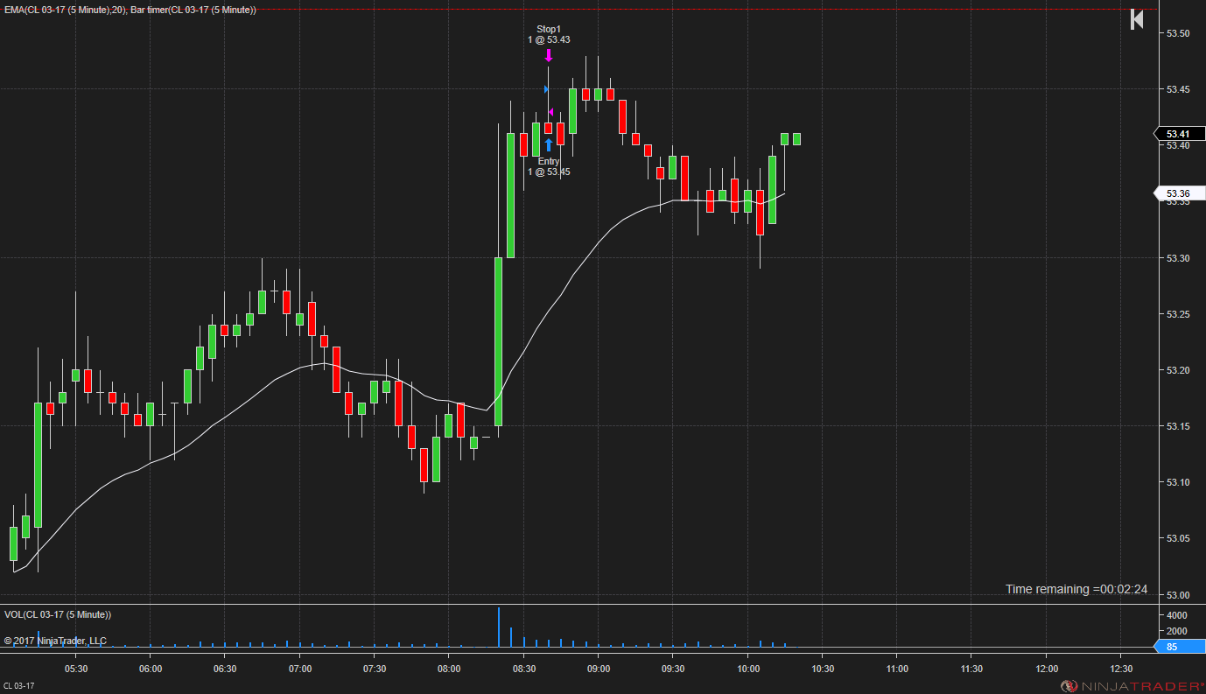This screenshot has height=694, width=1206.
Task: Click the "09:00" time axis label
Action: pyautogui.click(x=599, y=669)
